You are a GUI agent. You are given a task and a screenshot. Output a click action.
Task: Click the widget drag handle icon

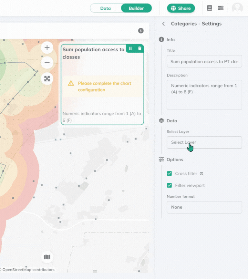click(x=130, y=48)
